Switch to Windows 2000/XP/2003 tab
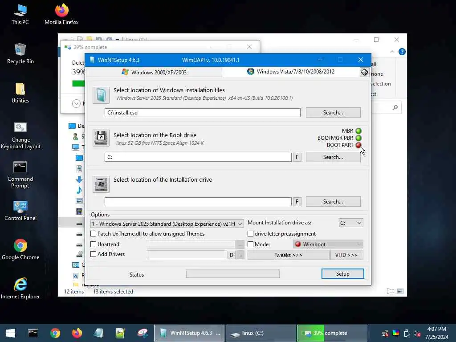Image resolution: width=456 pixels, height=342 pixels. click(154, 72)
